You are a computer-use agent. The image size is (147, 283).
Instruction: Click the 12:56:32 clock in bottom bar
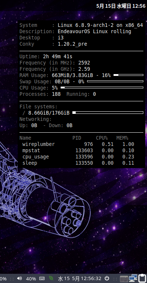(x=91, y=279)
